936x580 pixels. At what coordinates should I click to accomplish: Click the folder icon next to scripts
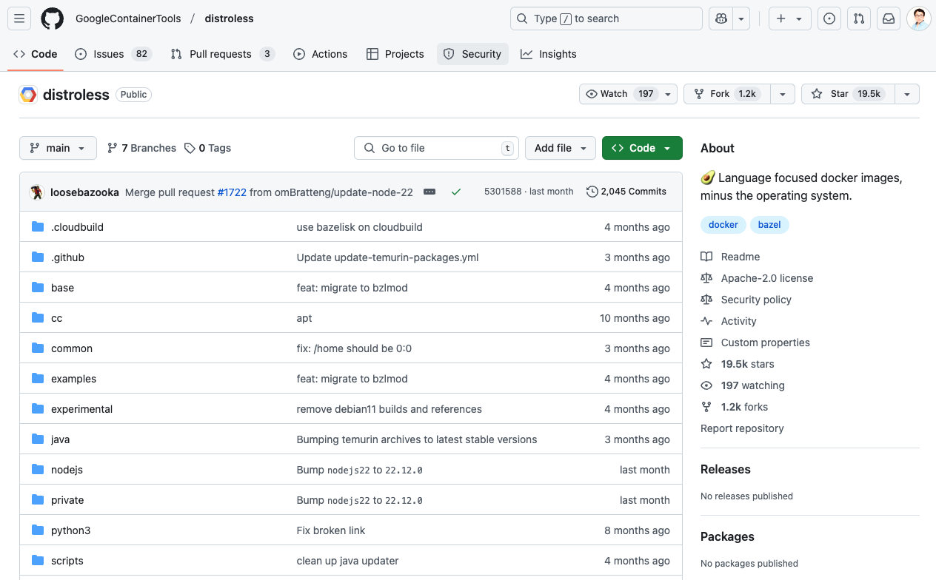click(x=38, y=561)
